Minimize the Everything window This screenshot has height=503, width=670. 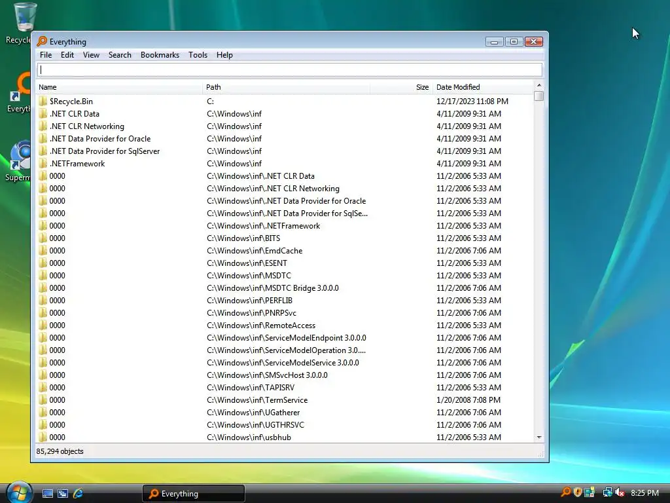pyautogui.click(x=495, y=41)
